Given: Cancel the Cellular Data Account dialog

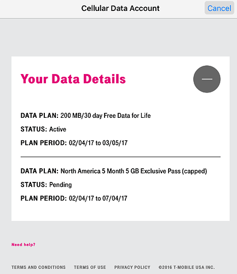Looking at the screenshot, I should tap(219, 8).
